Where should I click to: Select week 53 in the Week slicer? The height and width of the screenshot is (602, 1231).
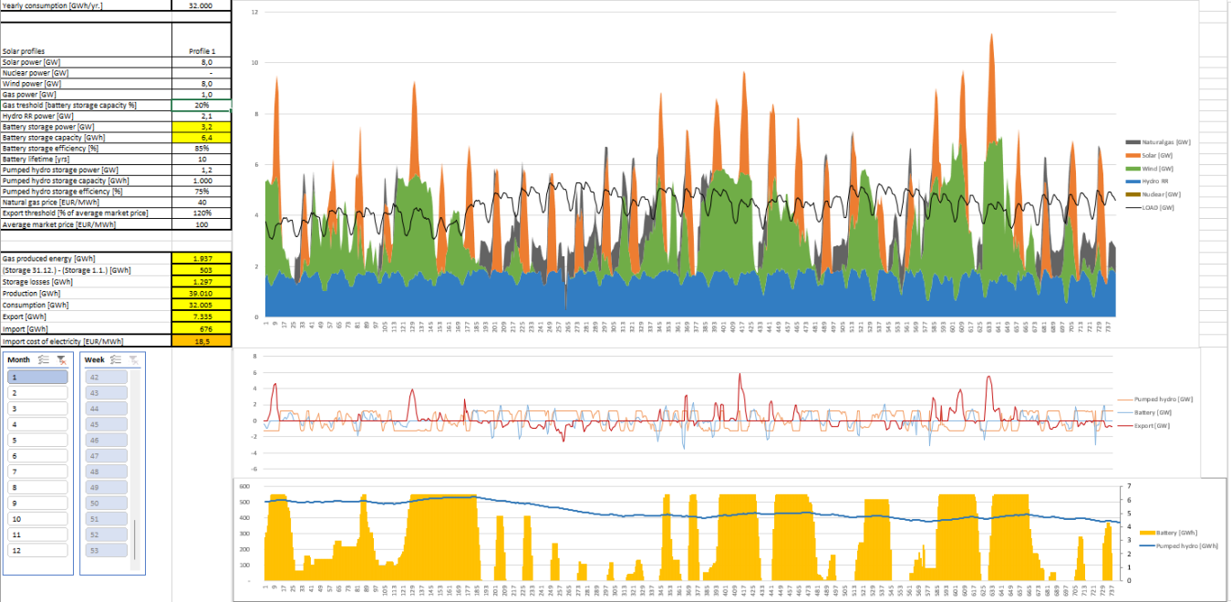tap(105, 550)
